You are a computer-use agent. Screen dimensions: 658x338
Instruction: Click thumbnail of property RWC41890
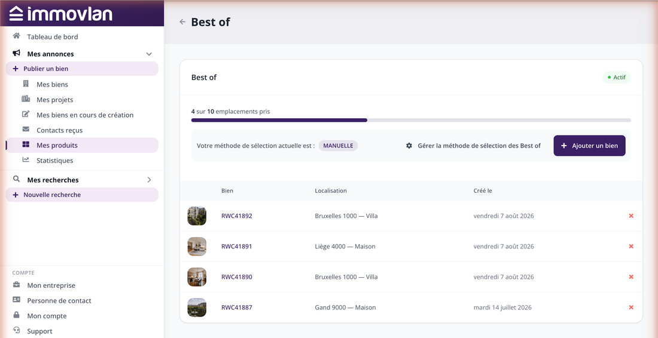point(197,277)
